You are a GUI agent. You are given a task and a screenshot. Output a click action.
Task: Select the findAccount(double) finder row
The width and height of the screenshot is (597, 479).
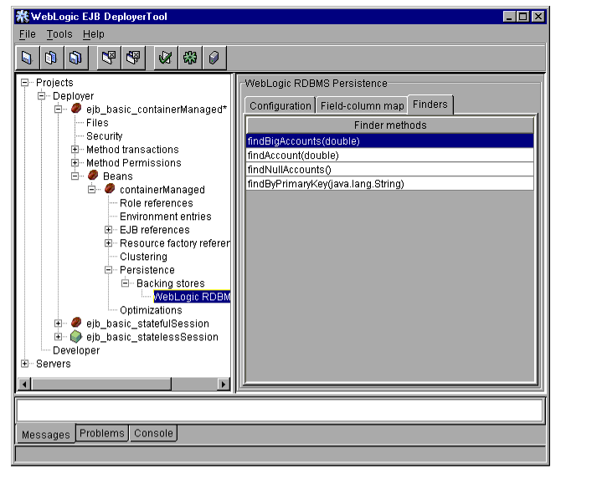[390, 155]
